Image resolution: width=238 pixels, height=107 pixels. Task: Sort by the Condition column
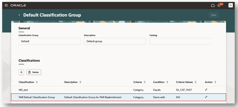[x=167, y=82]
